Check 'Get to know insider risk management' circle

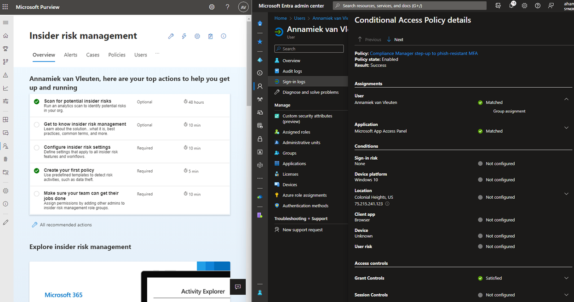(x=36, y=124)
